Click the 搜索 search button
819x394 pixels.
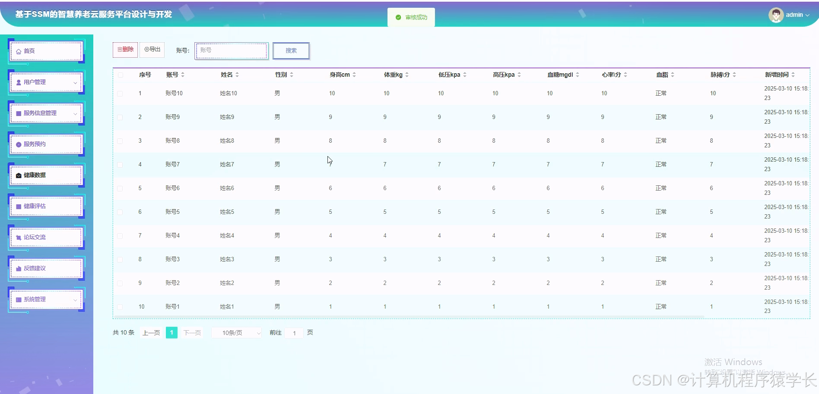click(291, 51)
